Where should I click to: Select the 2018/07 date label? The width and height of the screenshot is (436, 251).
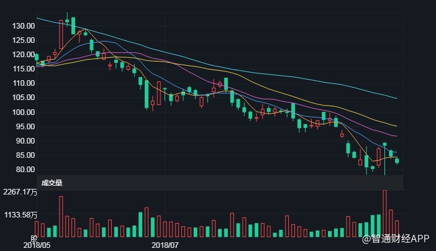(165, 245)
